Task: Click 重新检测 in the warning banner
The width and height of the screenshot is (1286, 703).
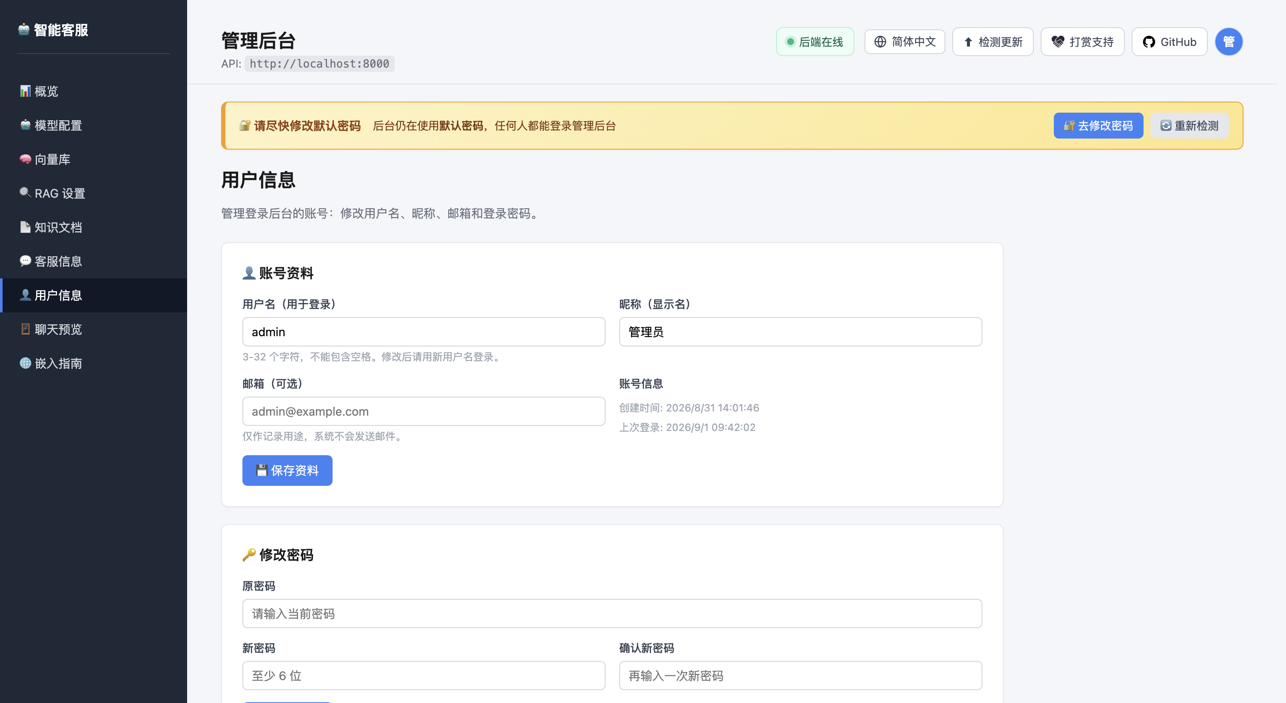Action: [x=1189, y=126]
